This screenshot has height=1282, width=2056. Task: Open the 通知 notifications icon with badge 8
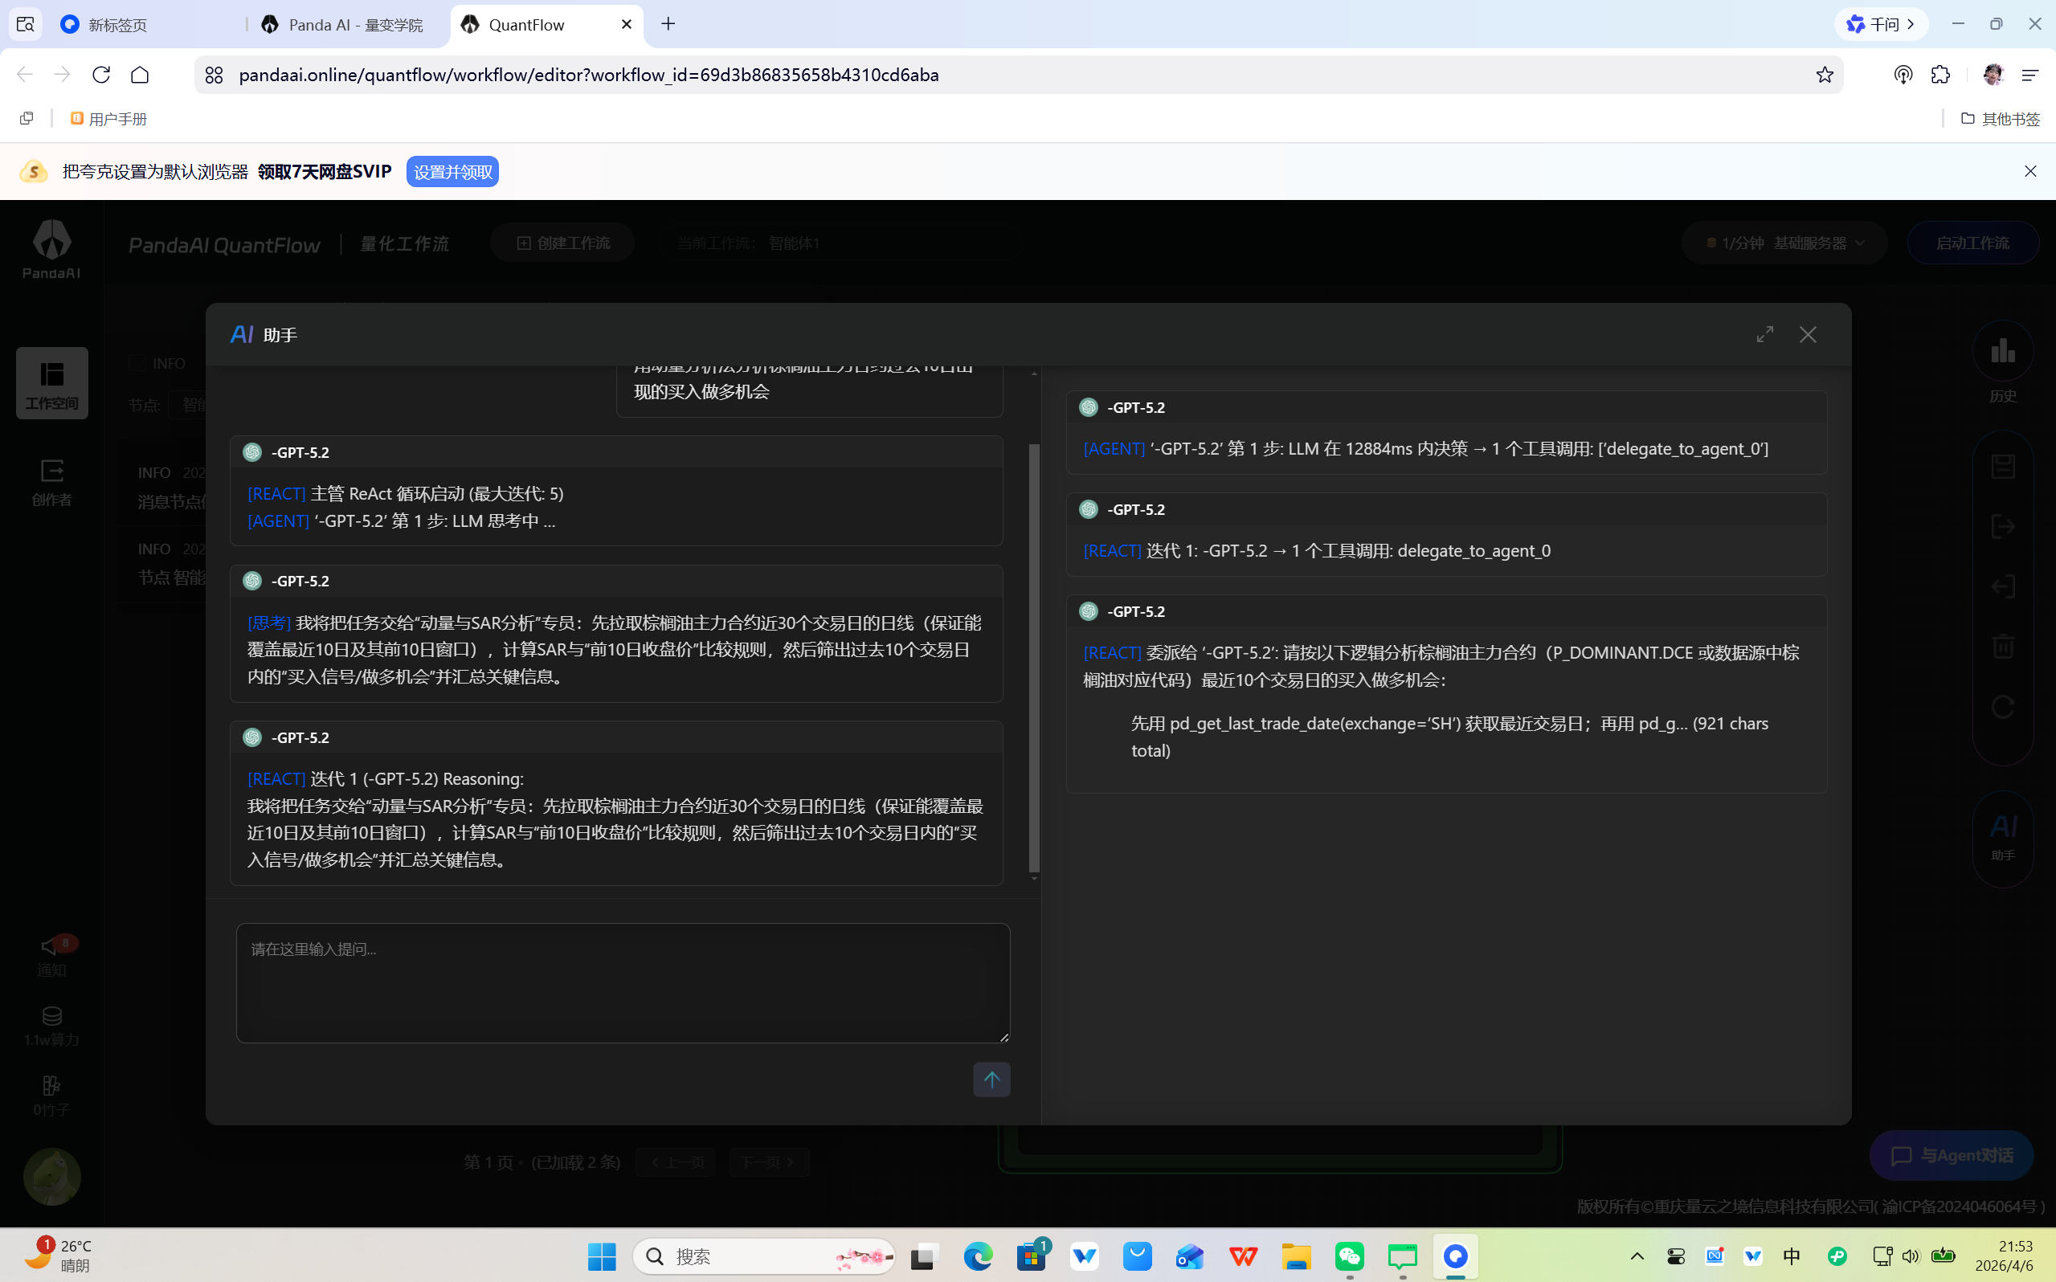pos(51,951)
